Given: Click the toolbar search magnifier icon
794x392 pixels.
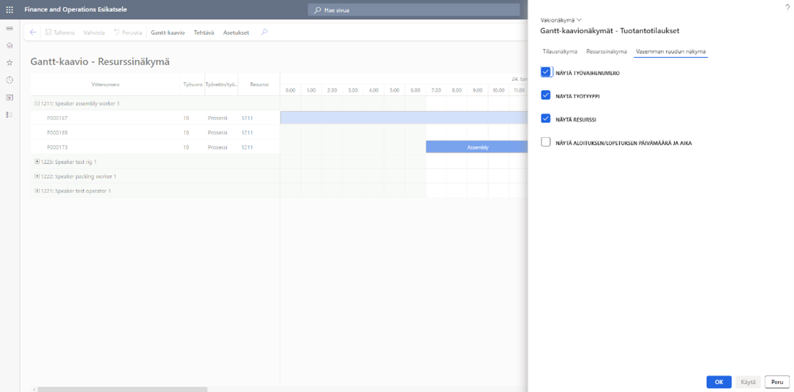Looking at the screenshot, I should point(263,32).
